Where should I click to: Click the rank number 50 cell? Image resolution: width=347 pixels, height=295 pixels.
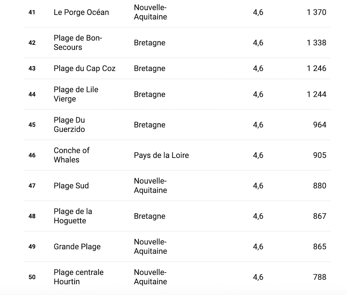pyautogui.click(x=32, y=277)
